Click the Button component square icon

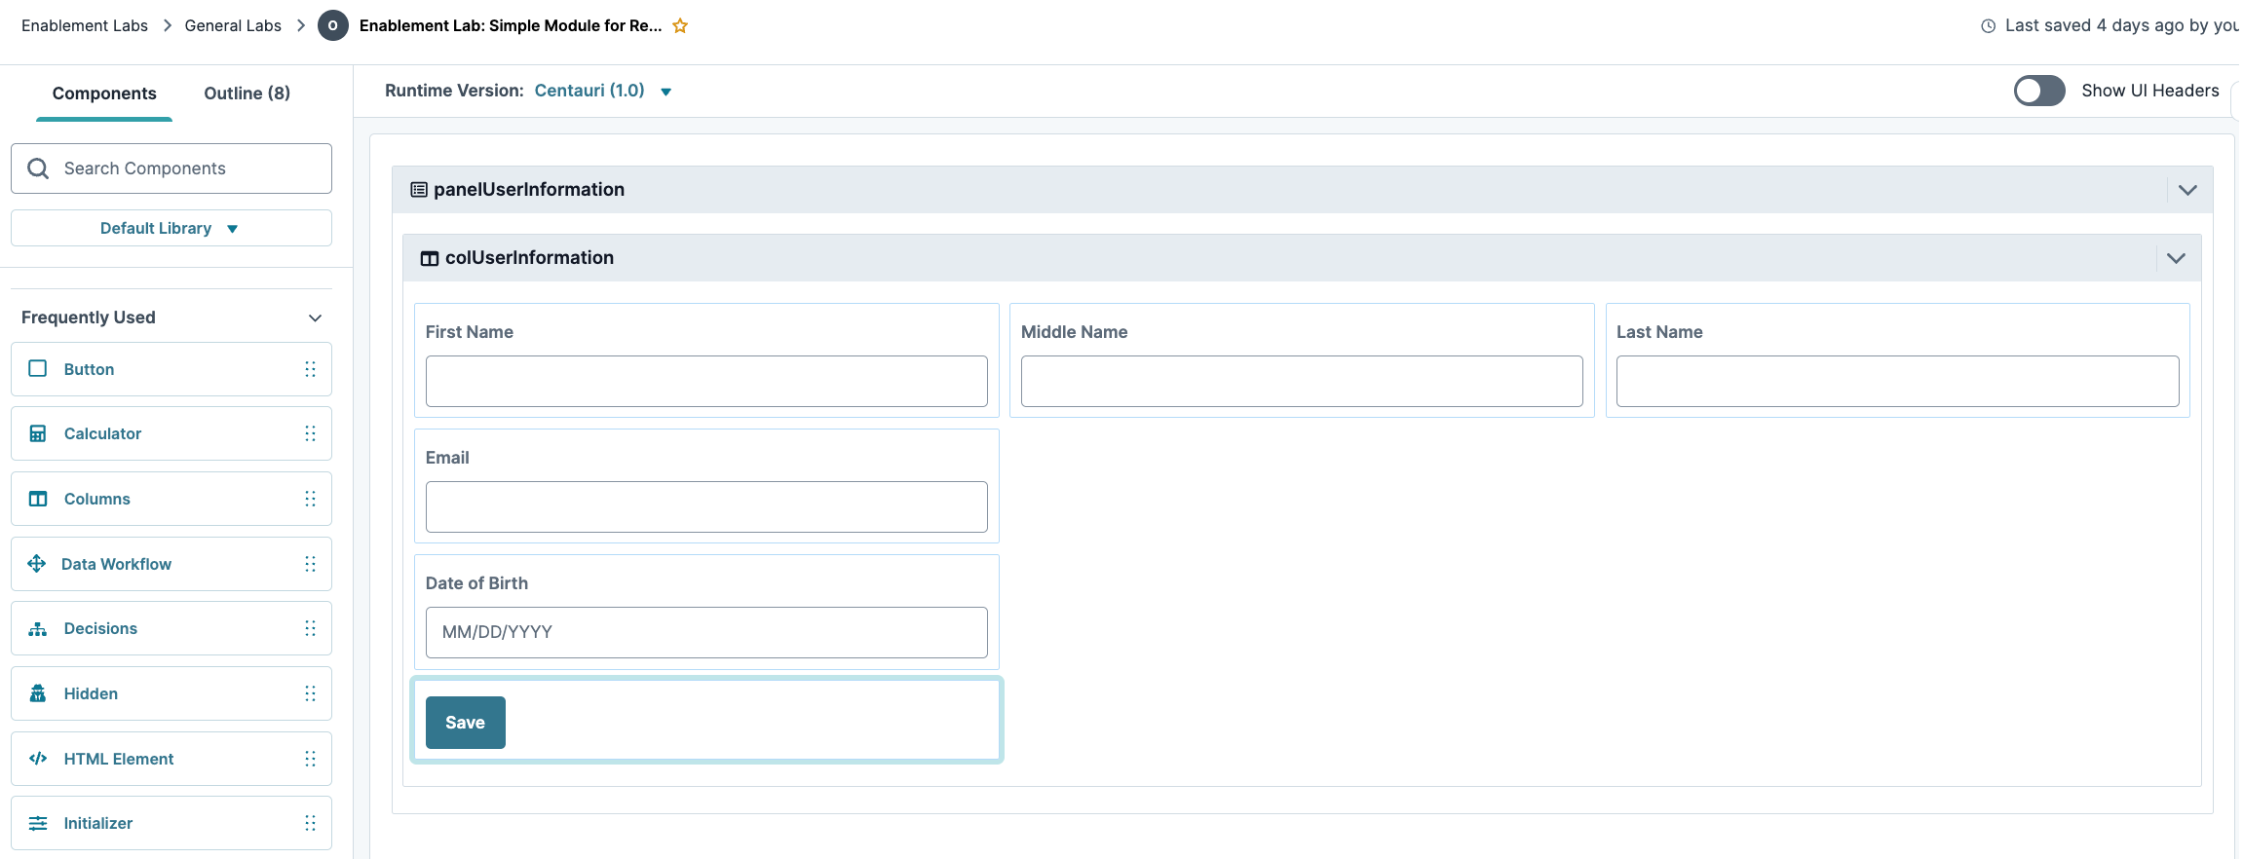[38, 369]
